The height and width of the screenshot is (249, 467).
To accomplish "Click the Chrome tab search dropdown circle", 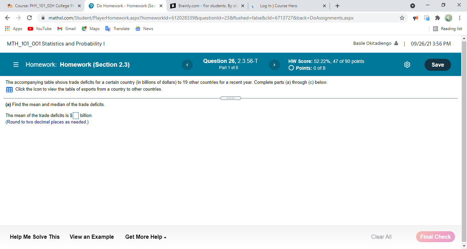I will click(x=412, y=6).
